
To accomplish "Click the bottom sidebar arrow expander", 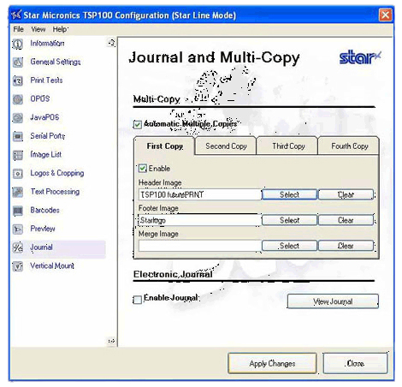I will click(111, 341).
